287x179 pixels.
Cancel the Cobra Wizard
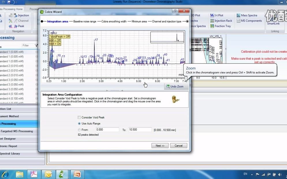point(179,146)
